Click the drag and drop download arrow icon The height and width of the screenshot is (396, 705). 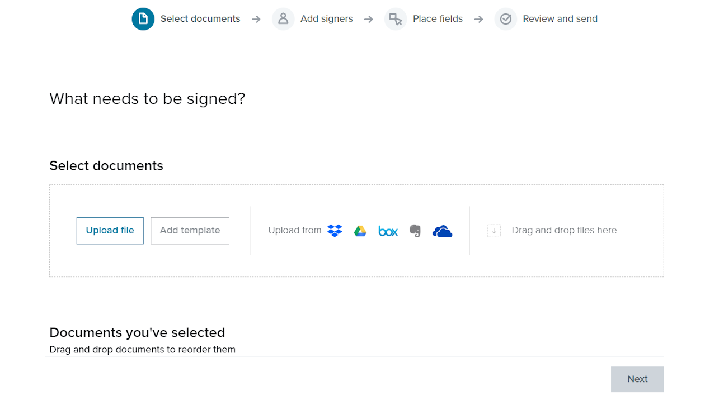[494, 231]
